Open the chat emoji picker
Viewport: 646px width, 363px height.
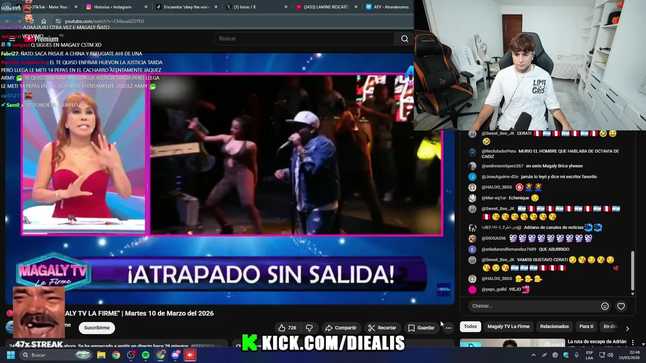click(x=605, y=306)
